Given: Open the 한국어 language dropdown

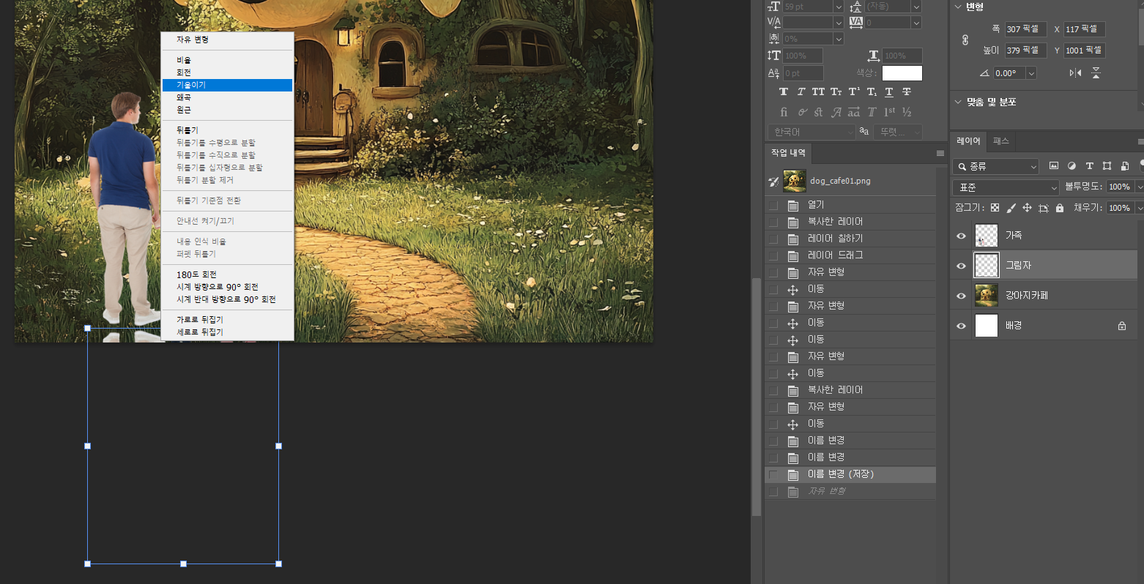Looking at the screenshot, I should coord(811,132).
